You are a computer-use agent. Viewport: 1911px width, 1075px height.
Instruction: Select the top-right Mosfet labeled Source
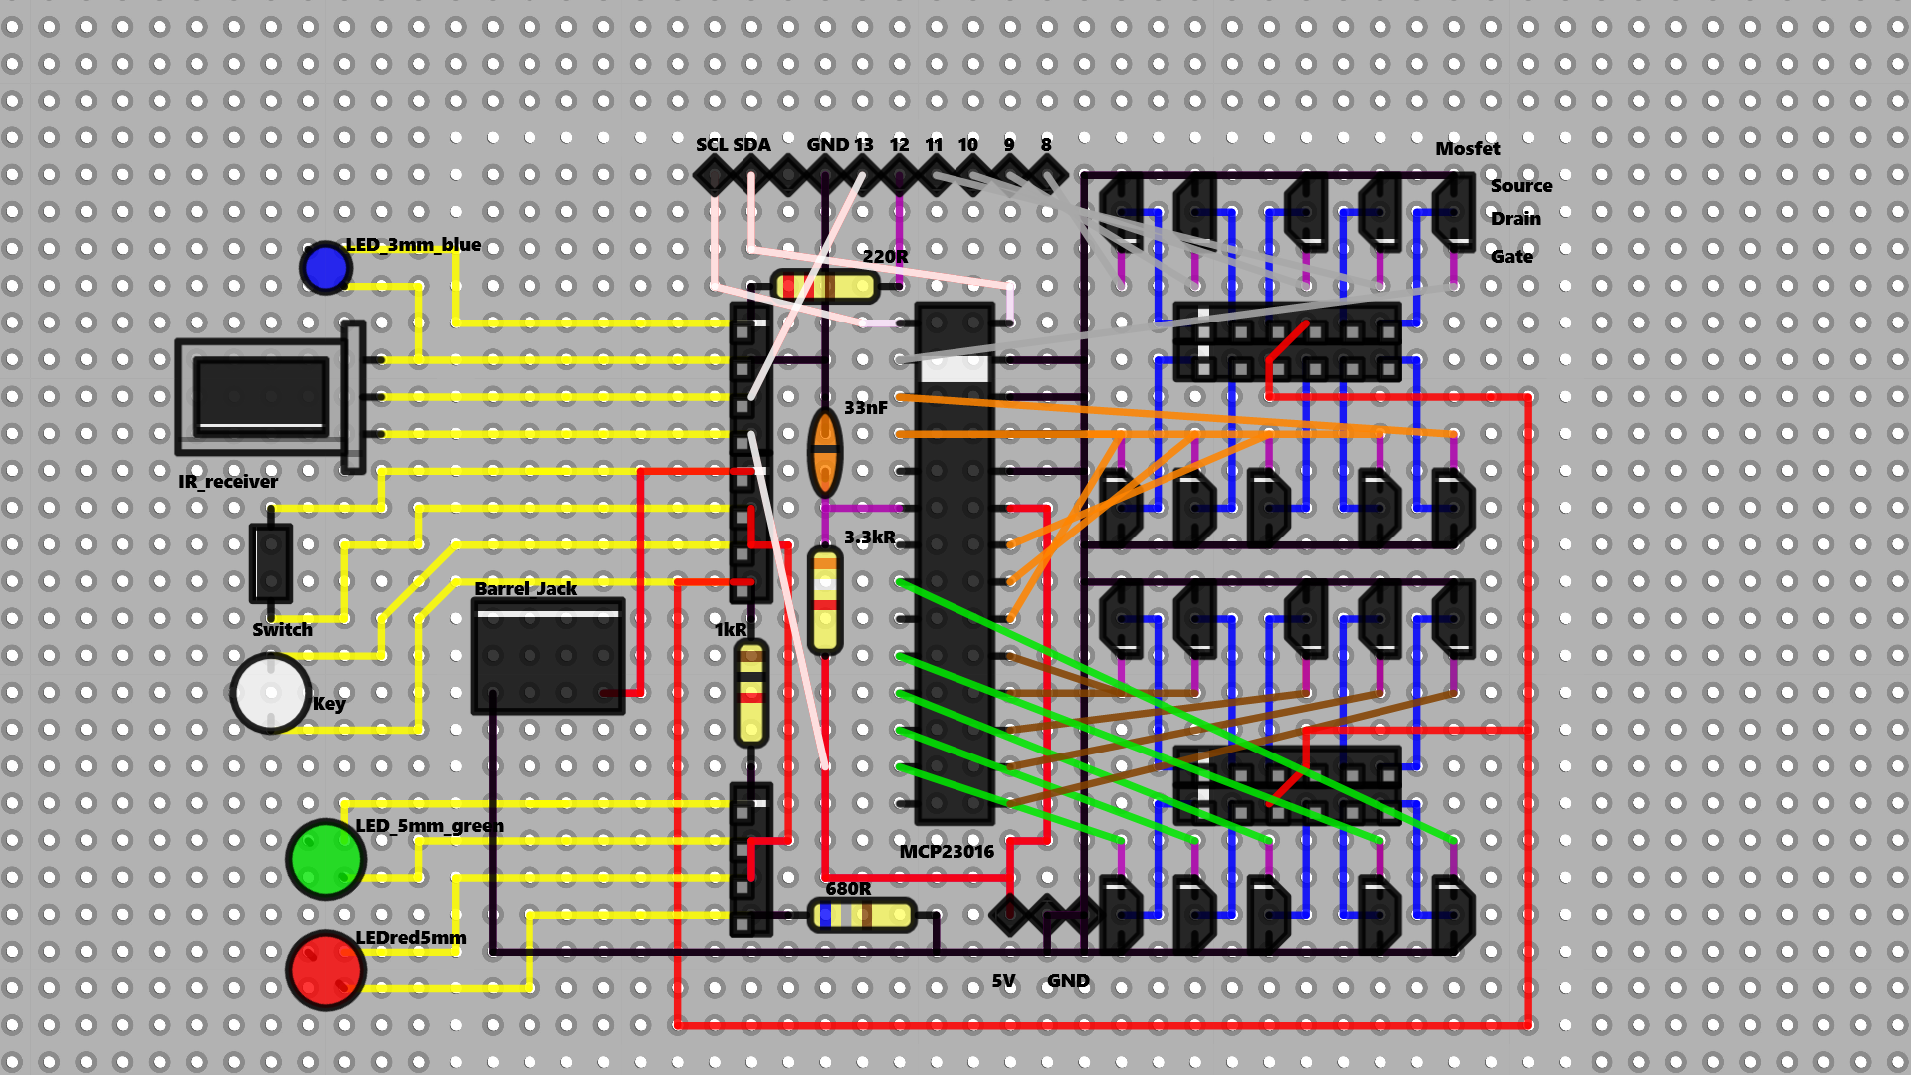pyautogui.click(x=1453, y=209)
